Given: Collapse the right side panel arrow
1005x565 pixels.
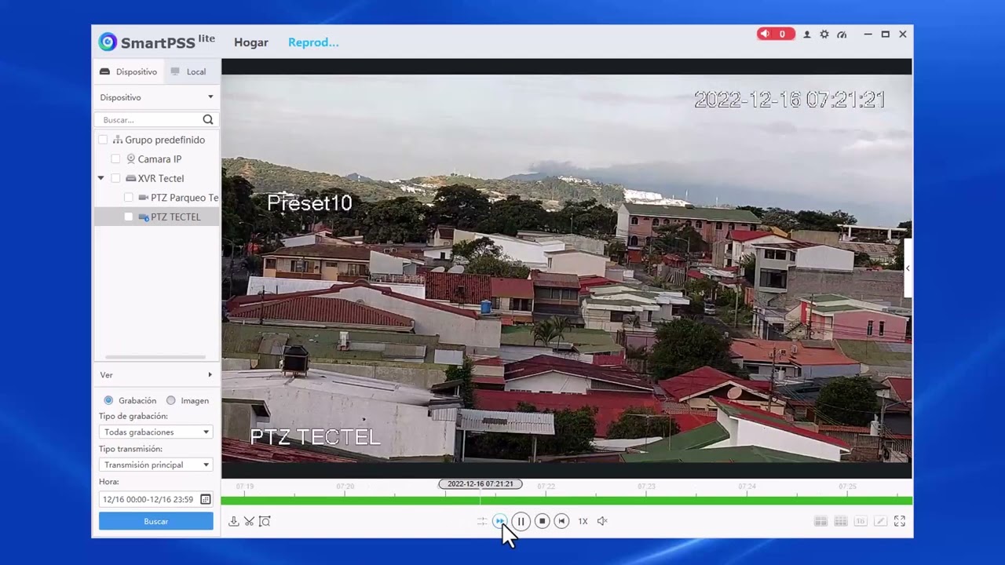Looking at the screenshot, I should [x=908, y=268].
